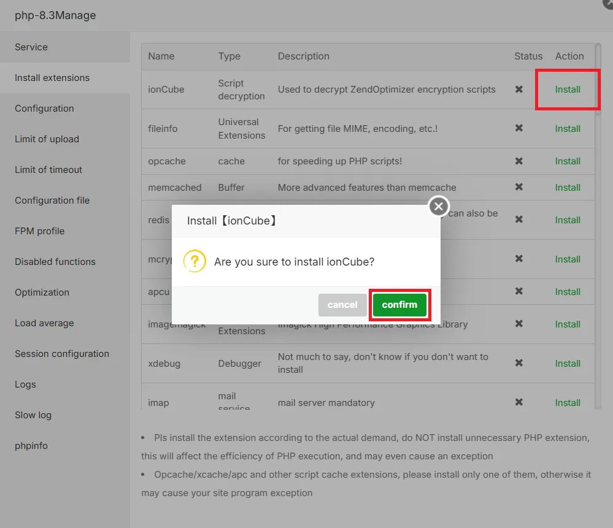
Task: Install the imagemagick extension
Action: point(567,324)
